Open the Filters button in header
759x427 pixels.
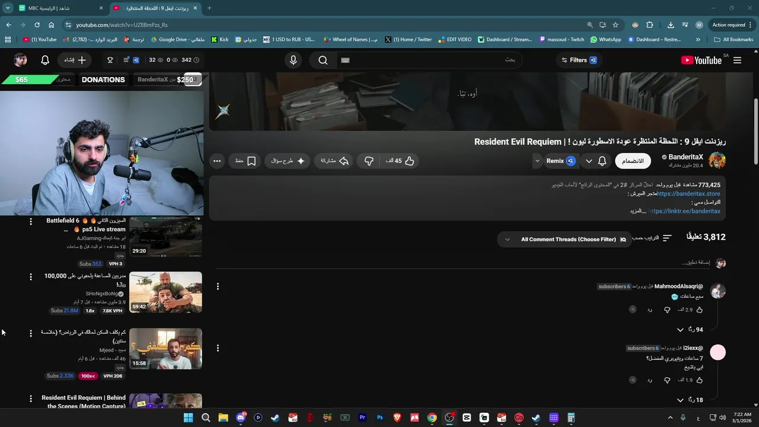pos(578,60)
